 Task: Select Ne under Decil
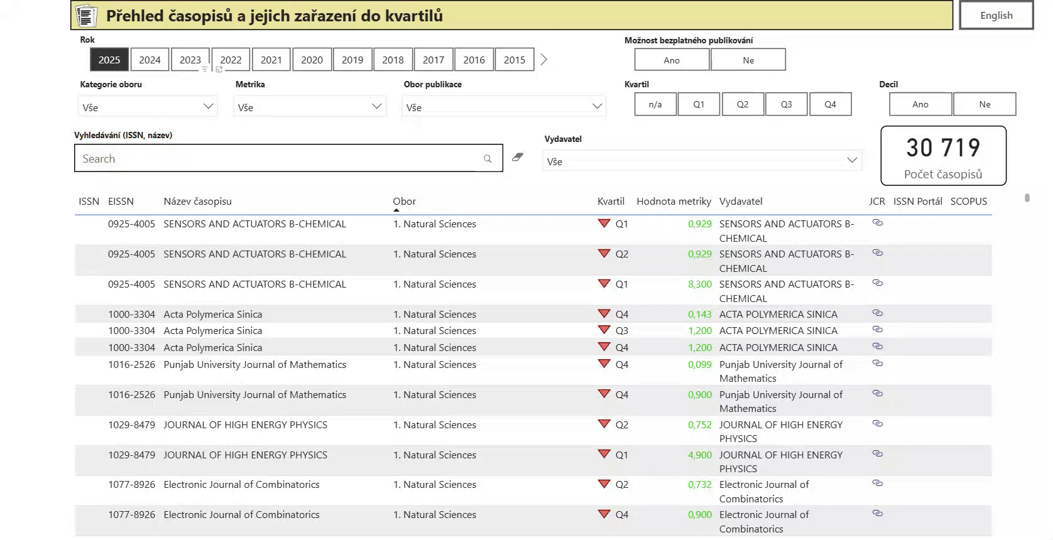(985, 104)
